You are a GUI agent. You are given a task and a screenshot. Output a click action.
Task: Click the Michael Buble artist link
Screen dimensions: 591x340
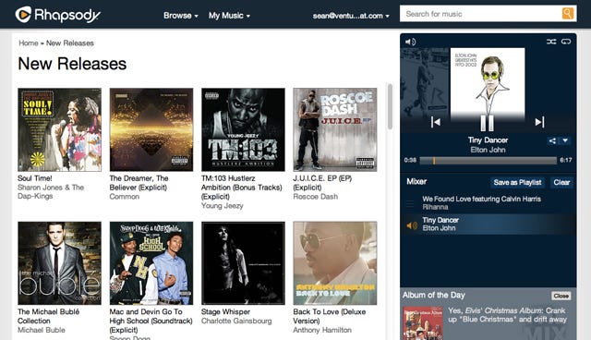[41, 330]
